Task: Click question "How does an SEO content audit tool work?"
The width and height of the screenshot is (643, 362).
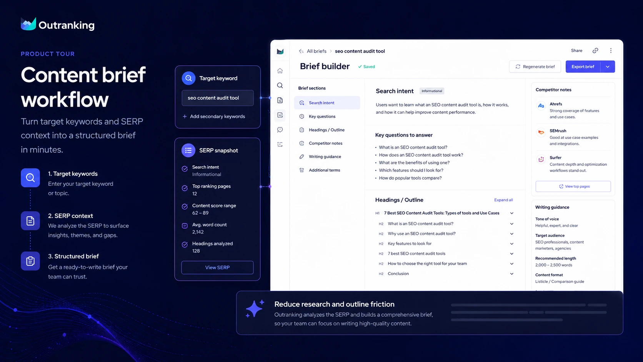Action: pos(421,155)
